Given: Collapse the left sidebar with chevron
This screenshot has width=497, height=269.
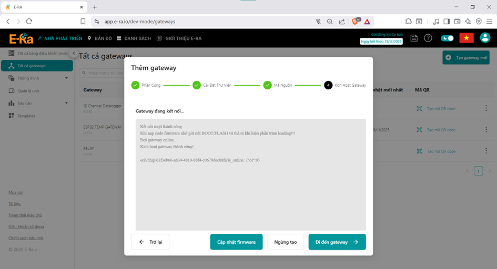Looking at the screenshot, I should tap(74, 54).
